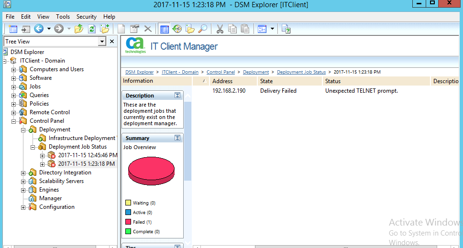Open the Tree View combo box dropdown
The height and width of the screenshot is (248, 463).
coord(102,41)
